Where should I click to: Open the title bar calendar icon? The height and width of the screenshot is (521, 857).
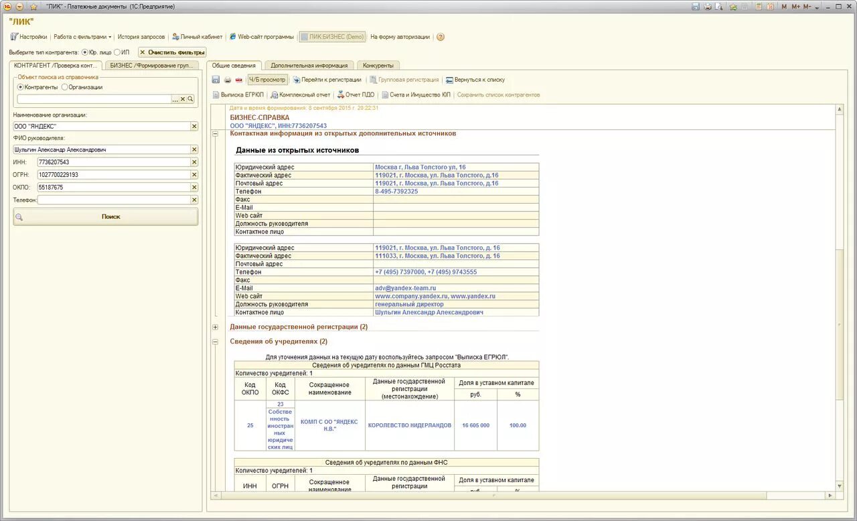[x=771, y=6]
